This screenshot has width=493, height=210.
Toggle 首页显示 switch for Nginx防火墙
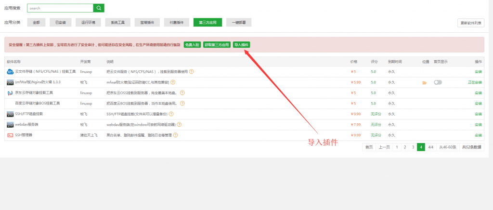(x=438, y=82)
